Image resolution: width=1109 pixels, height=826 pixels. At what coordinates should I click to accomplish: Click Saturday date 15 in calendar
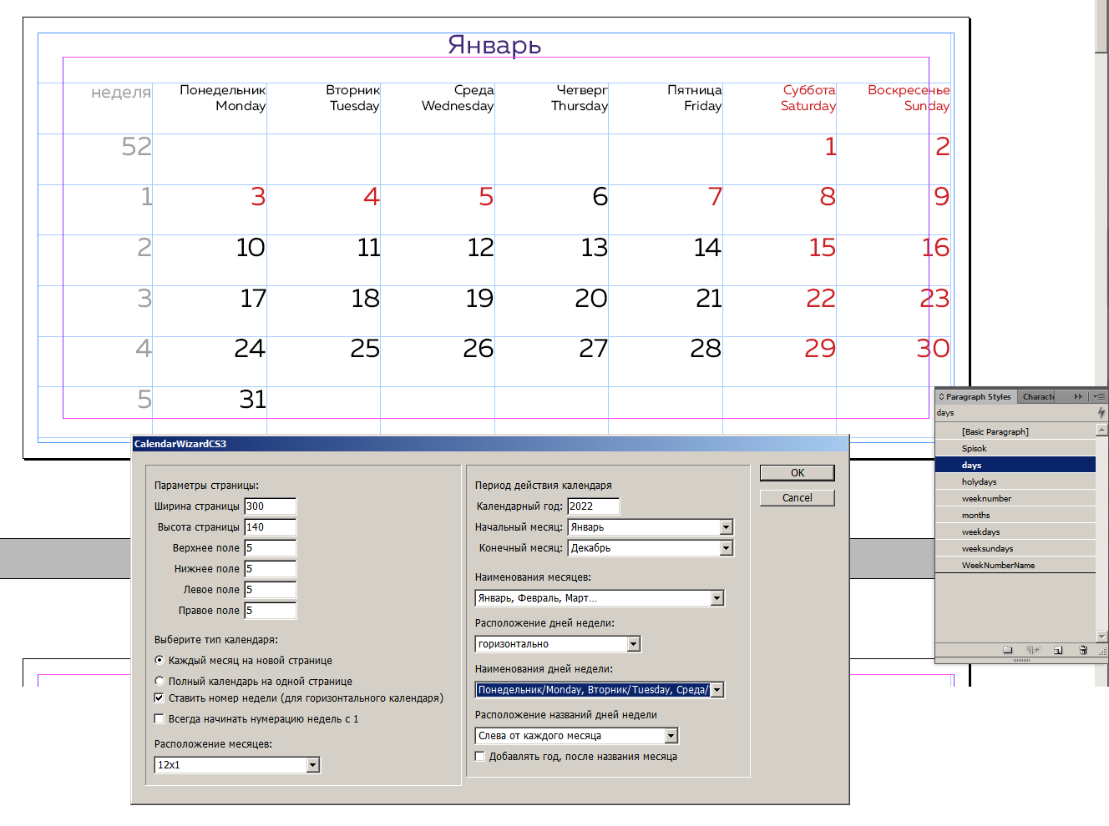click(823, 248)
